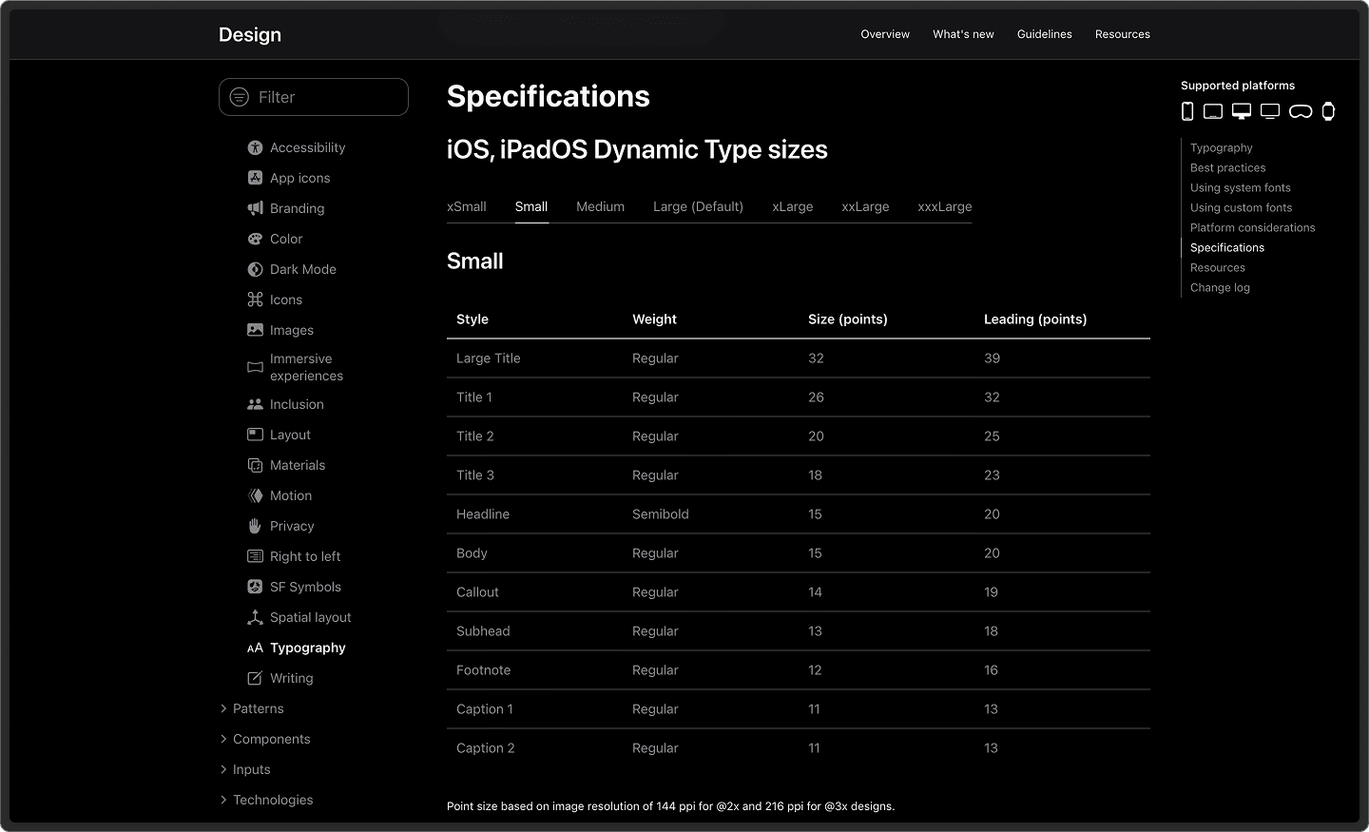Screen dimensions: 1369x832
Task: Select the Small tab
Action: pos(531,206)
